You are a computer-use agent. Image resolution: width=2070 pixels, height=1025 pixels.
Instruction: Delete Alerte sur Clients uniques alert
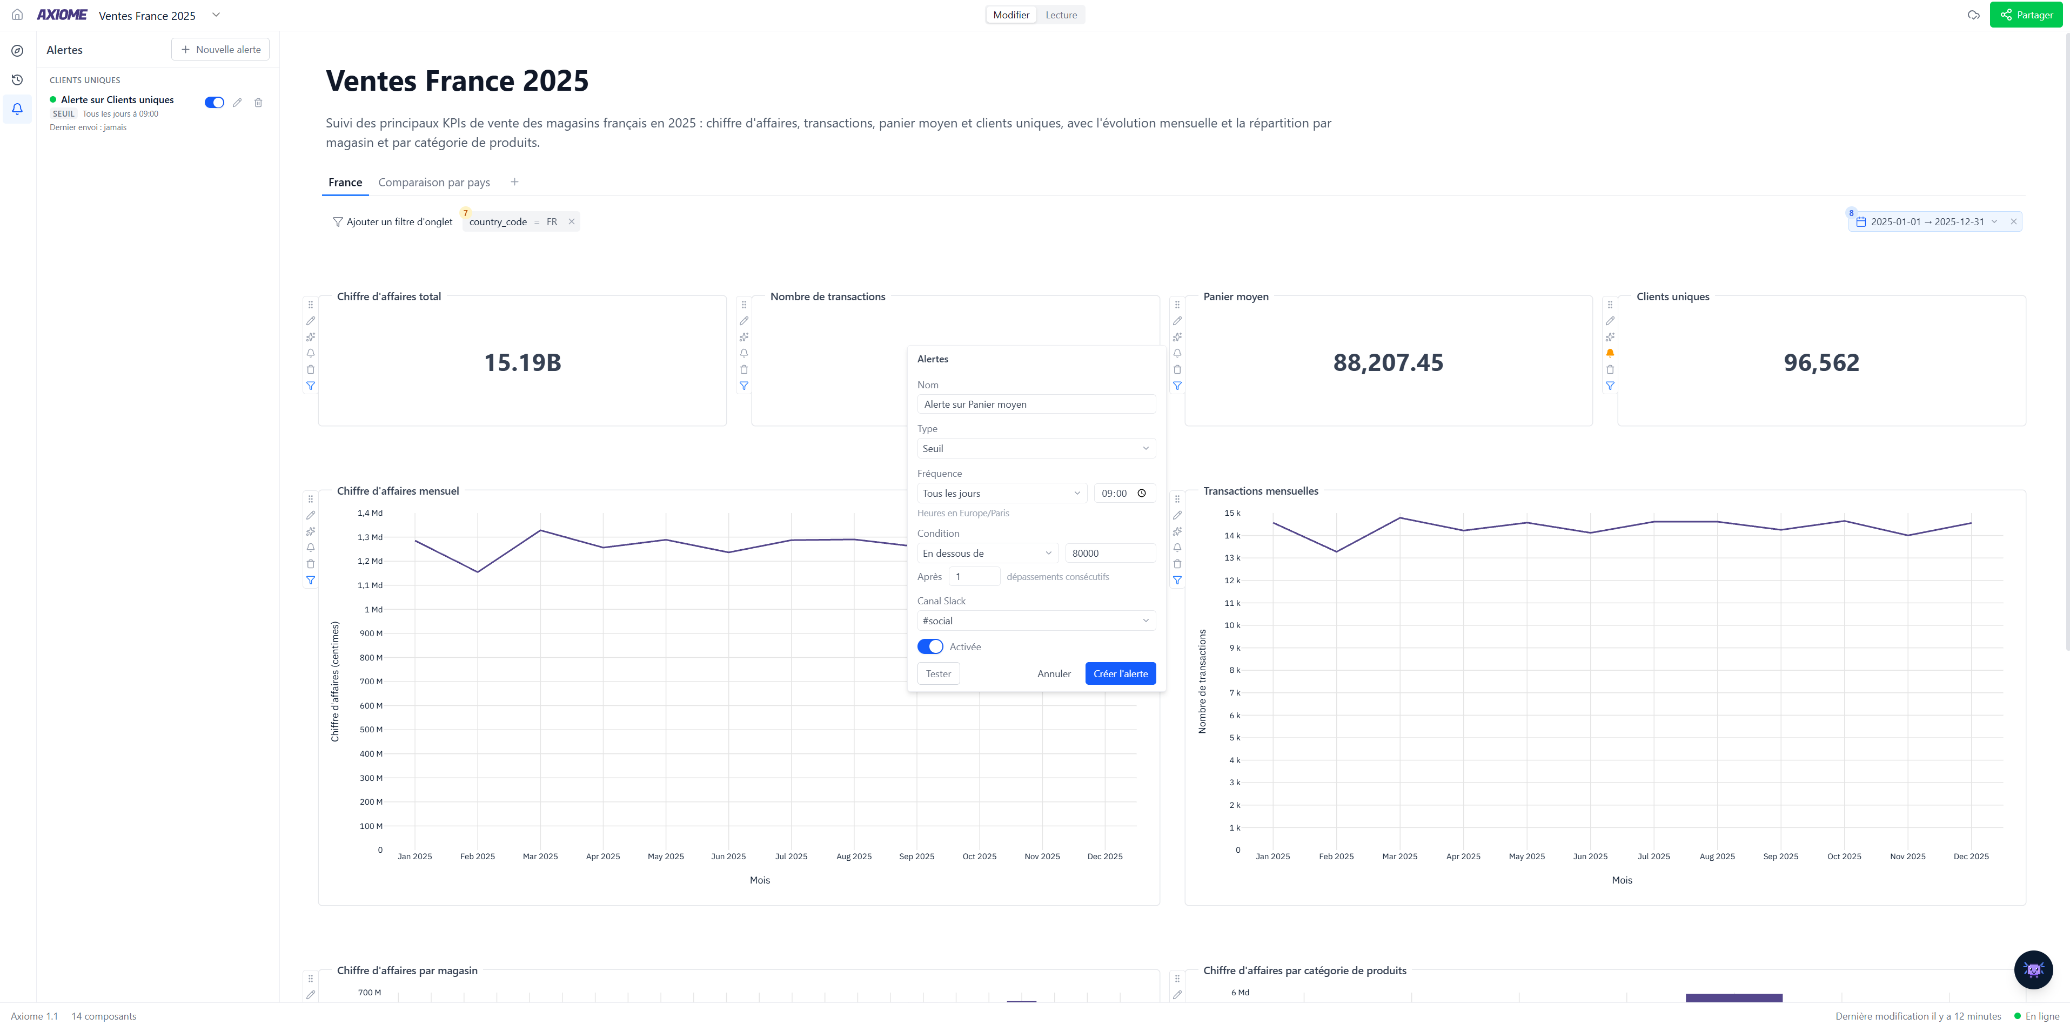click(258, 102)
